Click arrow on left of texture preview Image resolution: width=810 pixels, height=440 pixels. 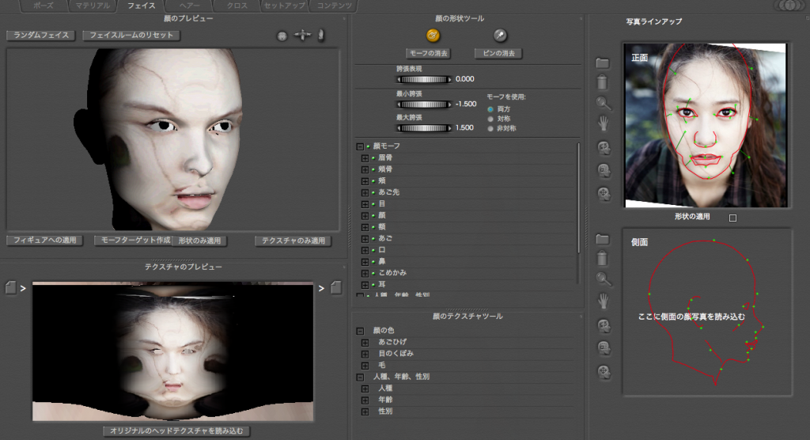pos(23,289)
